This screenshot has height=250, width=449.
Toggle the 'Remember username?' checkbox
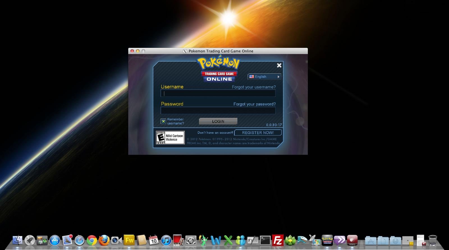(x=163, y=121)
